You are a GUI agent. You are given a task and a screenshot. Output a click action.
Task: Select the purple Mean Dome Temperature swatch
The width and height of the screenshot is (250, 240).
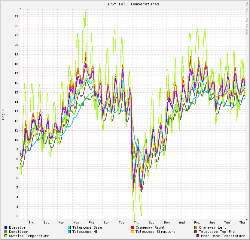198,236
